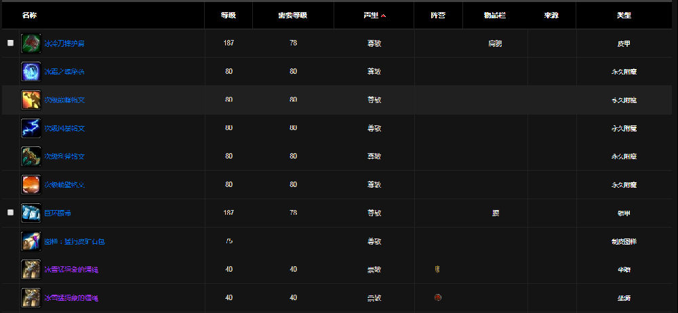Open the 次级风暴铭文 item link

pyautogui.click(x=64, y=129)
